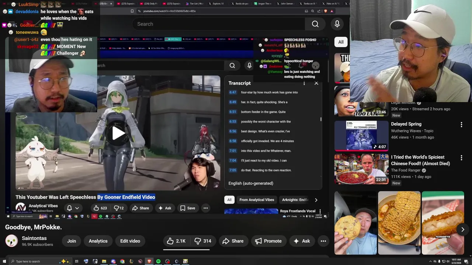Image resolution: width=472 pixels, height=265 pixels.
Task: Dislike the video showing 314
Action: click(x=202, y=241)
